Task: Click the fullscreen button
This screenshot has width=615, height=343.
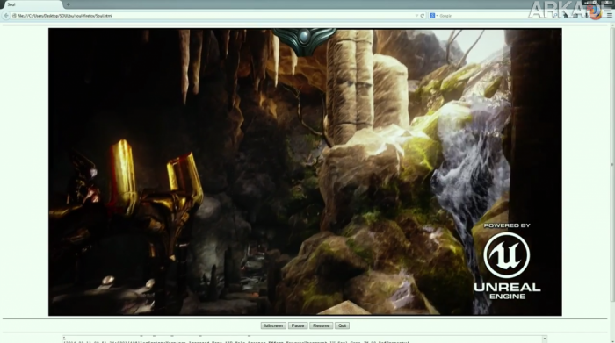Action: click(273, 325)
